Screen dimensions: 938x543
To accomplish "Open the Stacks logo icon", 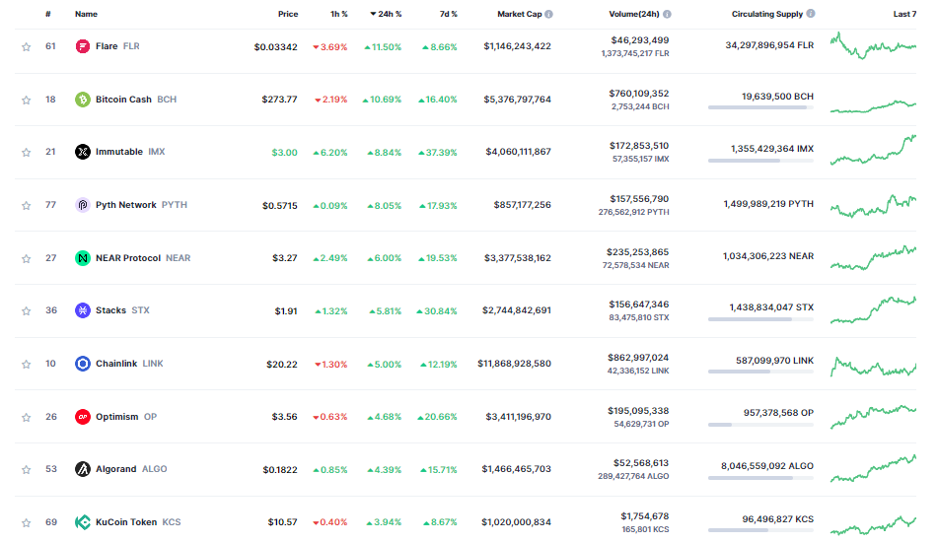I will click(83, 310).
